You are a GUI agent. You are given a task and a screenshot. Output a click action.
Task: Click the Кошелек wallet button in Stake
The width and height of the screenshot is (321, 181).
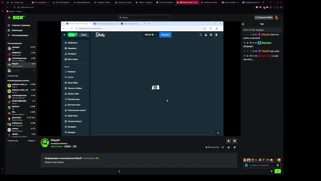tap(165, 35)
